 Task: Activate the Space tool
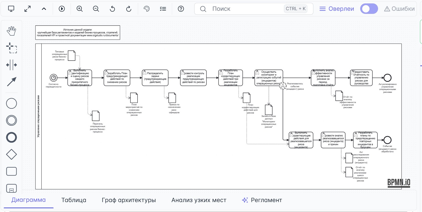tap(11, 65)
